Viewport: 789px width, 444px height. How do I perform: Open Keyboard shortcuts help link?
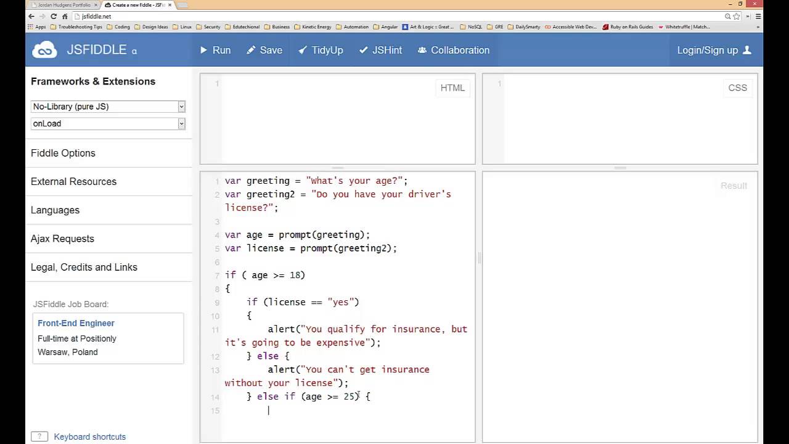click(89, 437)
